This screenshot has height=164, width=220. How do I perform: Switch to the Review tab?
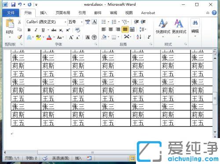tap(114, 13)
